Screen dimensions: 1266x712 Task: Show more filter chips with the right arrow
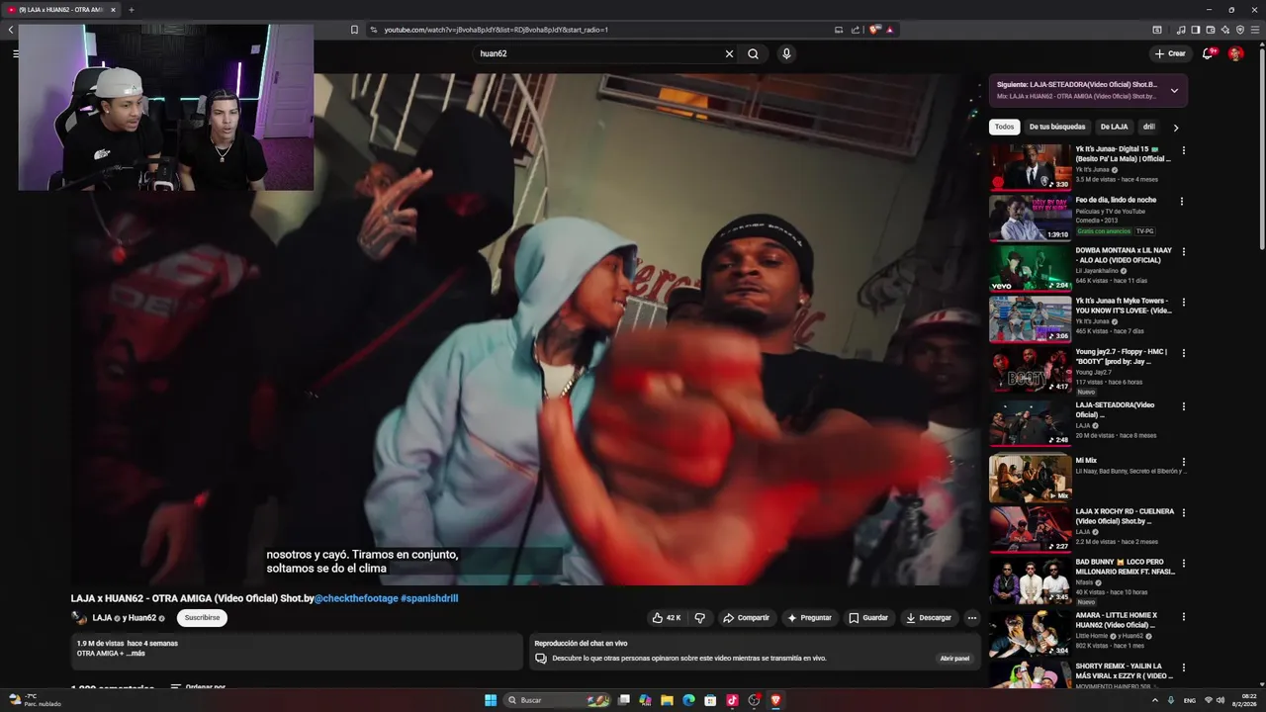(x=1175, y=128)
